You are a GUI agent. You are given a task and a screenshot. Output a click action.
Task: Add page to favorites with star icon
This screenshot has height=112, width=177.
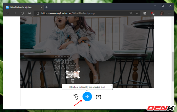click(137, 13)
